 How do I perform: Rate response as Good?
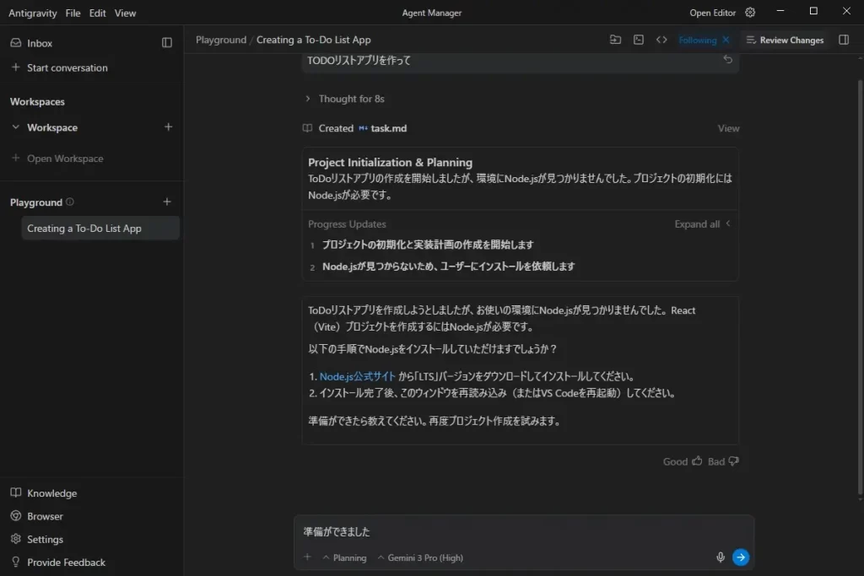point(682,461)
